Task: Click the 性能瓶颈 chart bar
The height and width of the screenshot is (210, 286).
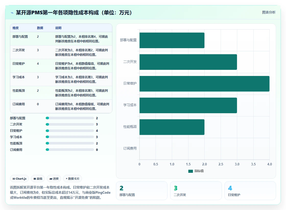Action: 172,127
